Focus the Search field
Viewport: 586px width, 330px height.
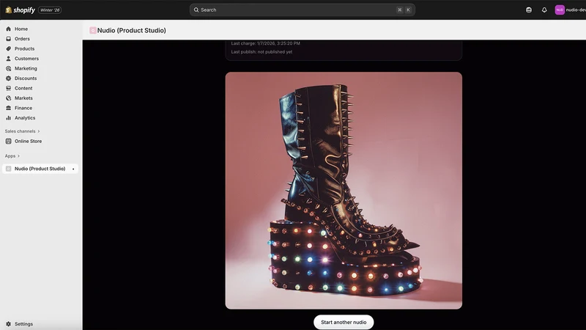[303, 10]
